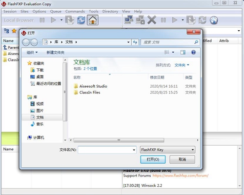Click the Abort X icon
Screen dimensions: 244x195
152,20
